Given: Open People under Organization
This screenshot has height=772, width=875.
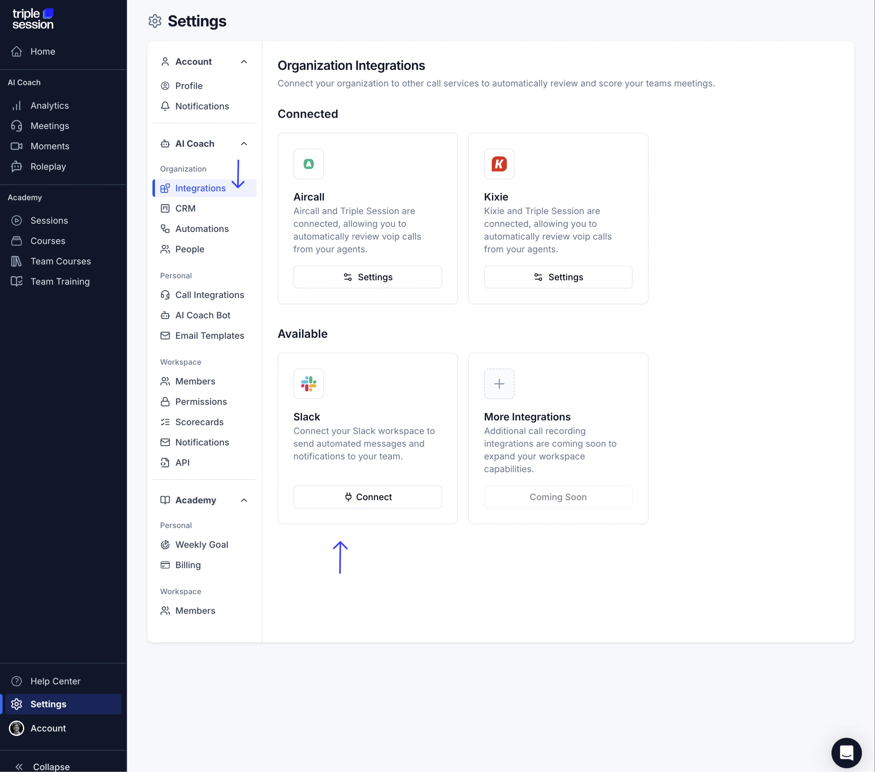Looking at the screenshot, I should (x=205, y=249).
